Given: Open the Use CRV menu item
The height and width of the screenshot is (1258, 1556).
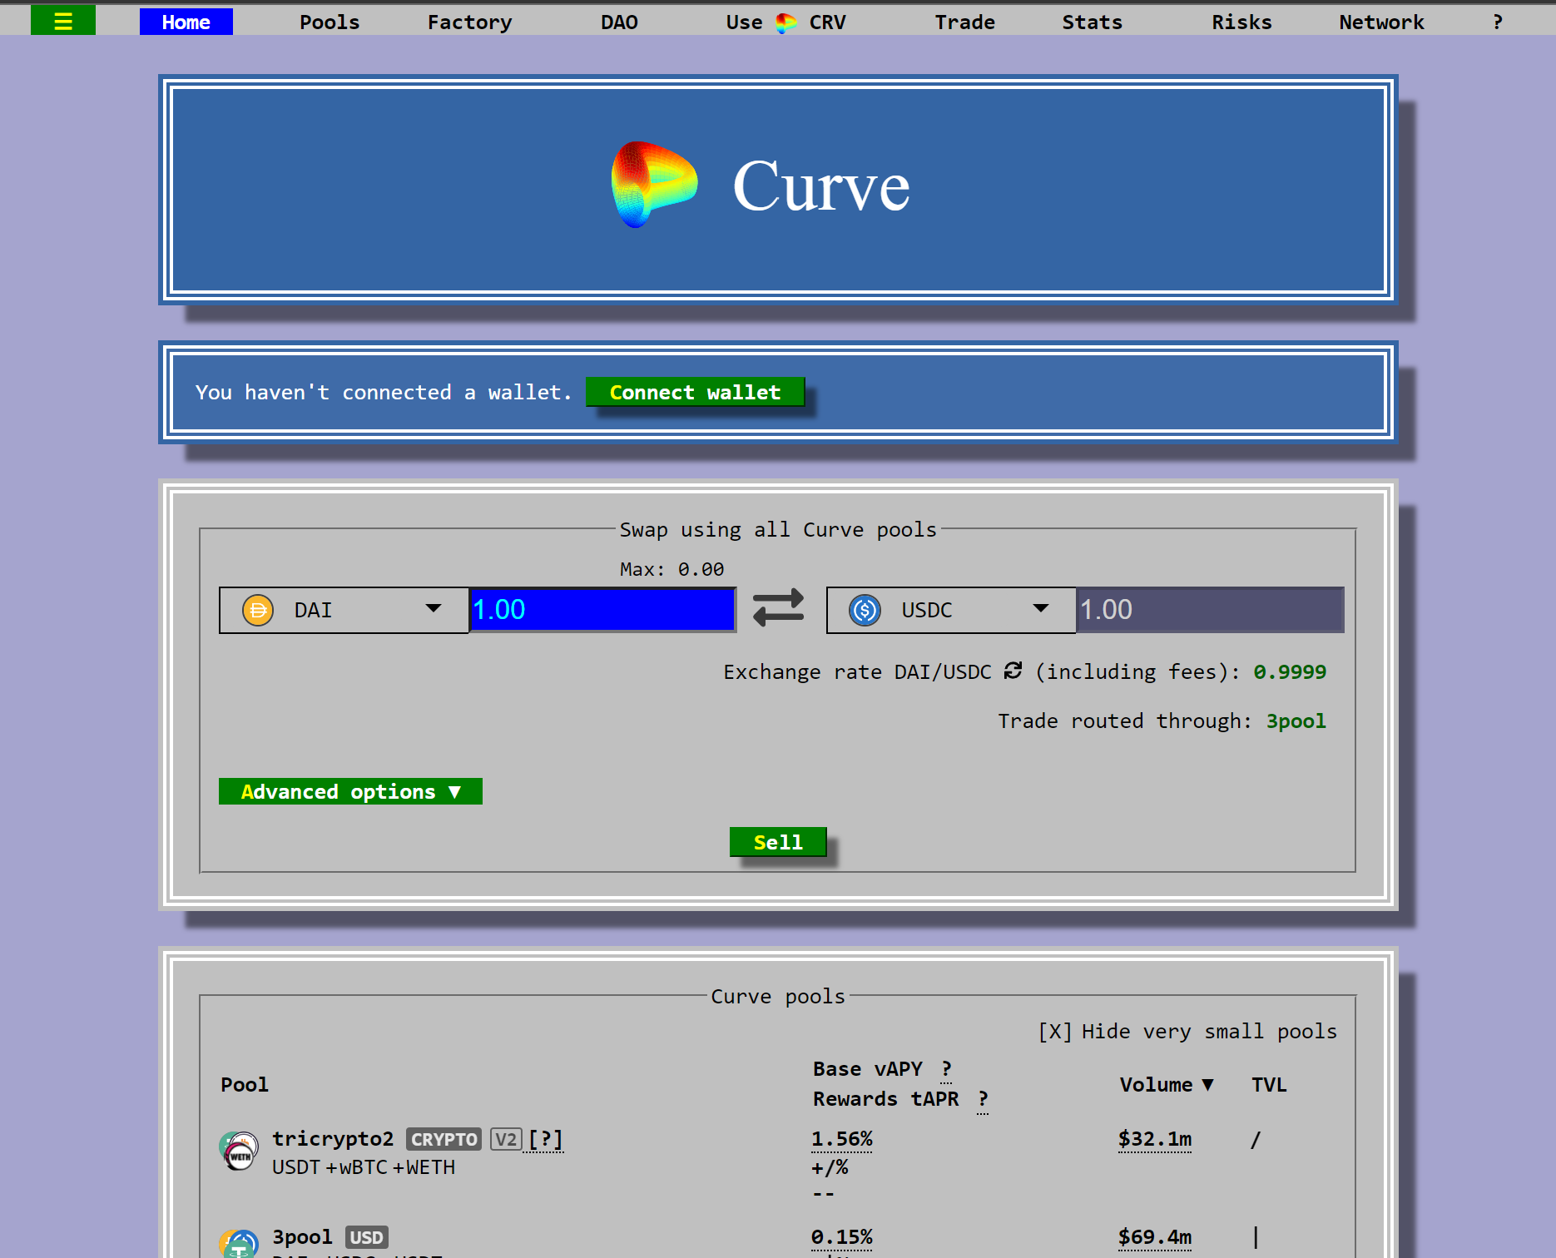Looking at the screenshot, I should [785, 22].
